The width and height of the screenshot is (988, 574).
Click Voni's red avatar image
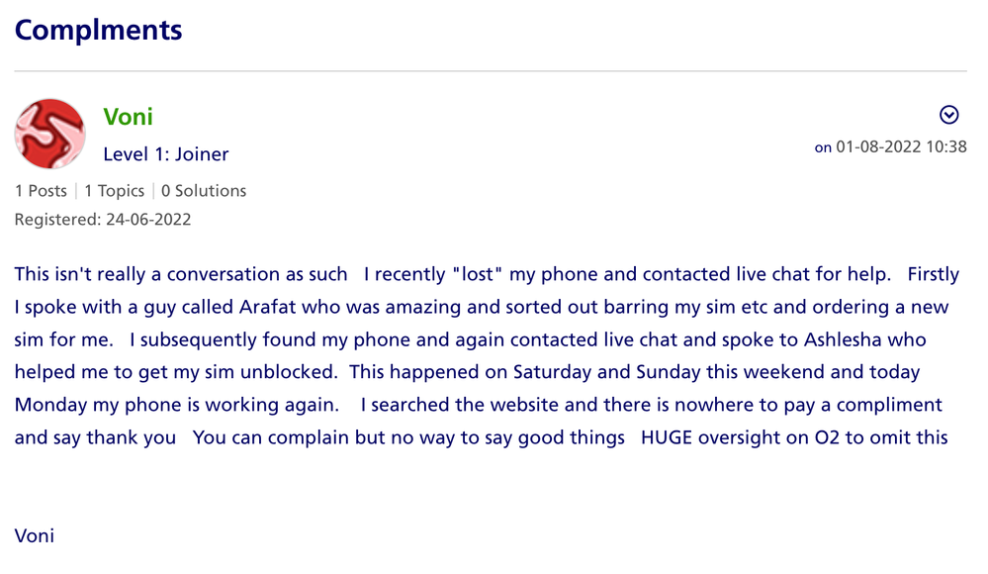coord(49,134)
